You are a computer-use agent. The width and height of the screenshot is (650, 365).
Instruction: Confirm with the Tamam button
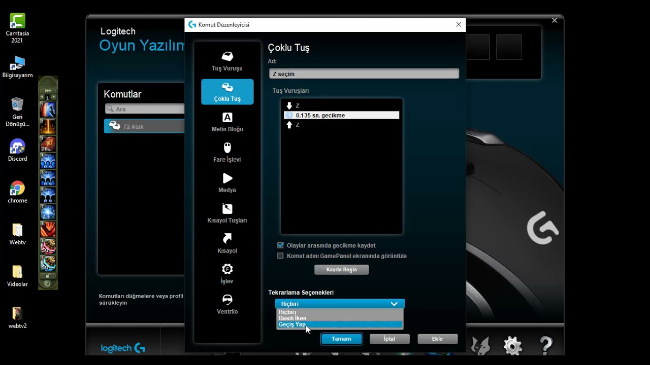tap(341, 339)
